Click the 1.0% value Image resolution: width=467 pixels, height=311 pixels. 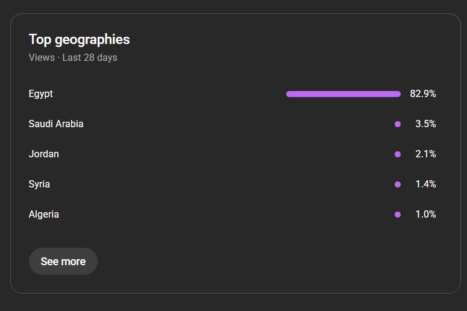425,215
